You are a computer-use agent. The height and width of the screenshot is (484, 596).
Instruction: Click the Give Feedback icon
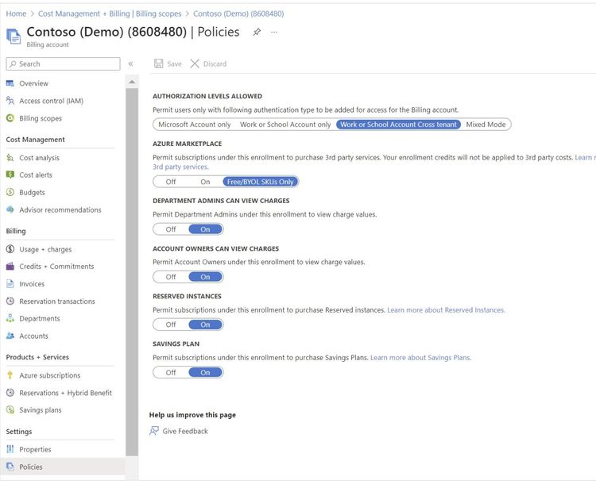click(x=154, y=431)
